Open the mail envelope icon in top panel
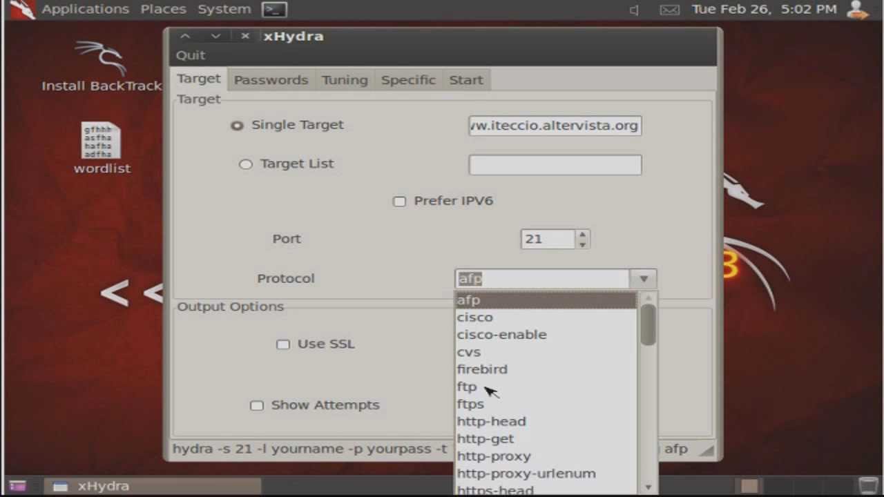Viewport: 884px width, 497px height. point(669,10)
